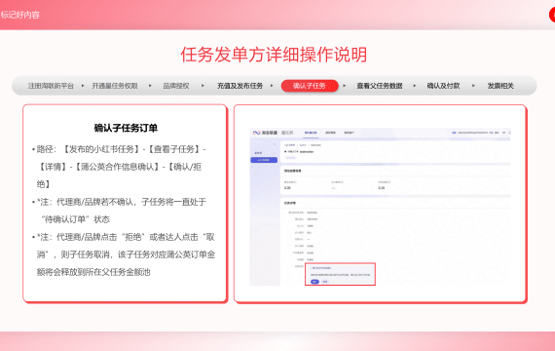The height and width of the screenshot is (351, 555).
Task: Select the 发票相关 step
Action: [x=500, y=86]
